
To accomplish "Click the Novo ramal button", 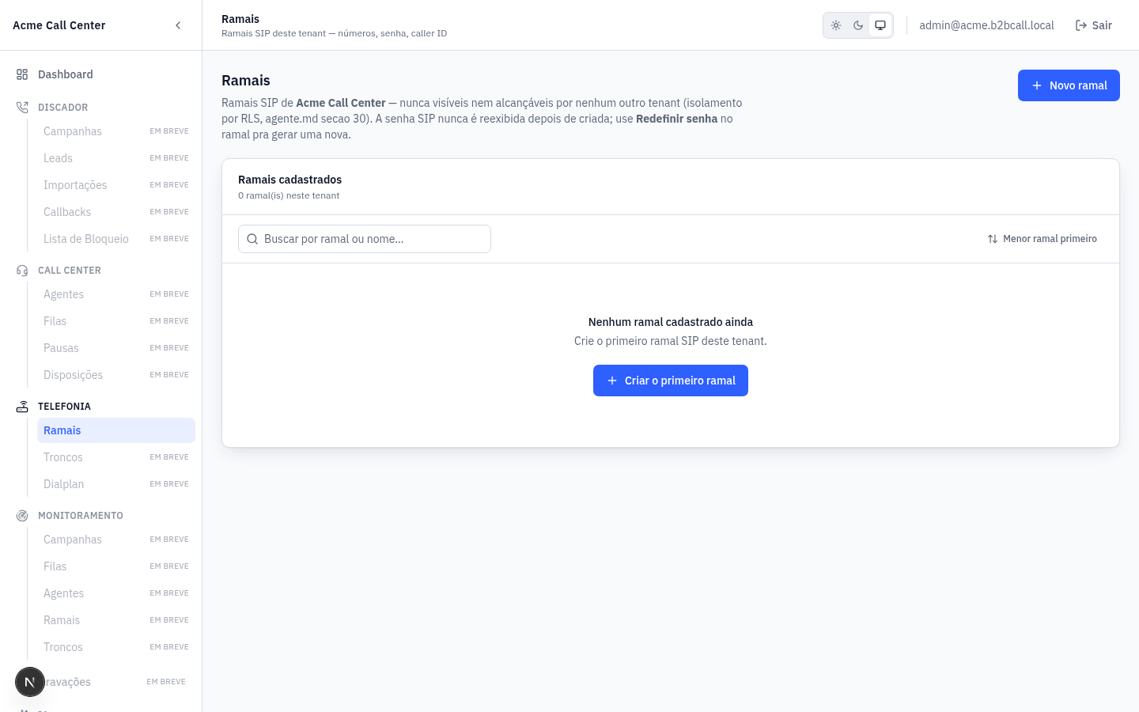I will click(x=1069, y=85).
